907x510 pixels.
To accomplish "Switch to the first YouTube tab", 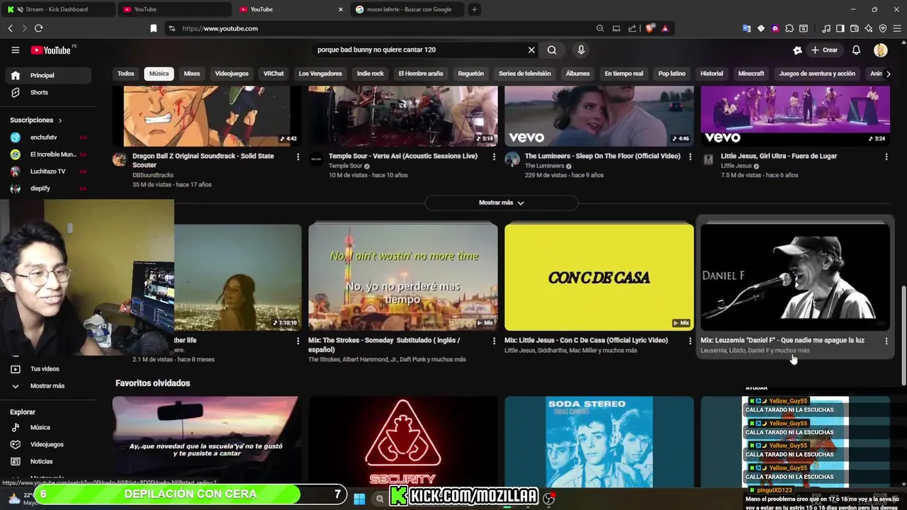I will [x=174, y=9].
